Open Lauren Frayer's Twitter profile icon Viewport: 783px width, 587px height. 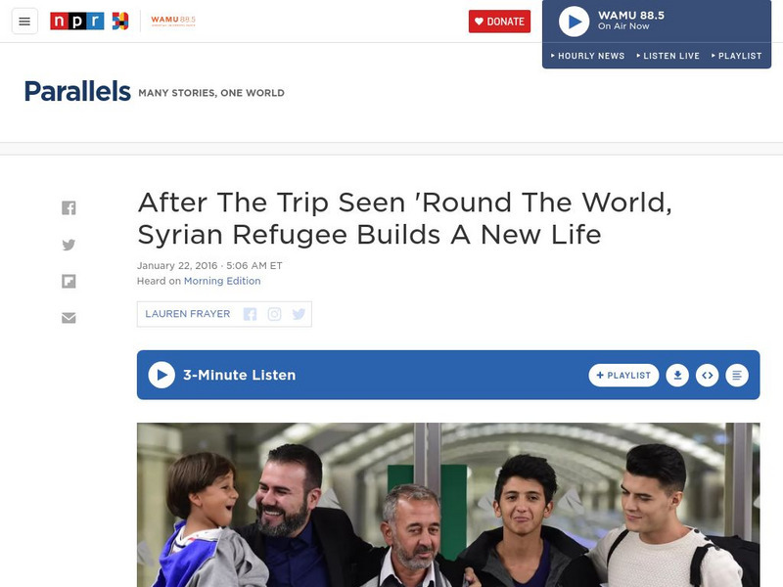tap(299, 314)
